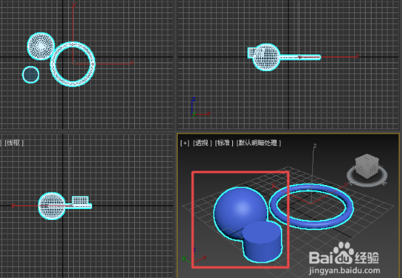Open the 线框 wireframe shading menu
The image size is (402, 278).
click(x=14, y=143)
